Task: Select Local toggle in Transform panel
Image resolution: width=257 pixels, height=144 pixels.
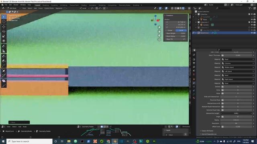Action: pyautogui.click(x=181, y=30)
